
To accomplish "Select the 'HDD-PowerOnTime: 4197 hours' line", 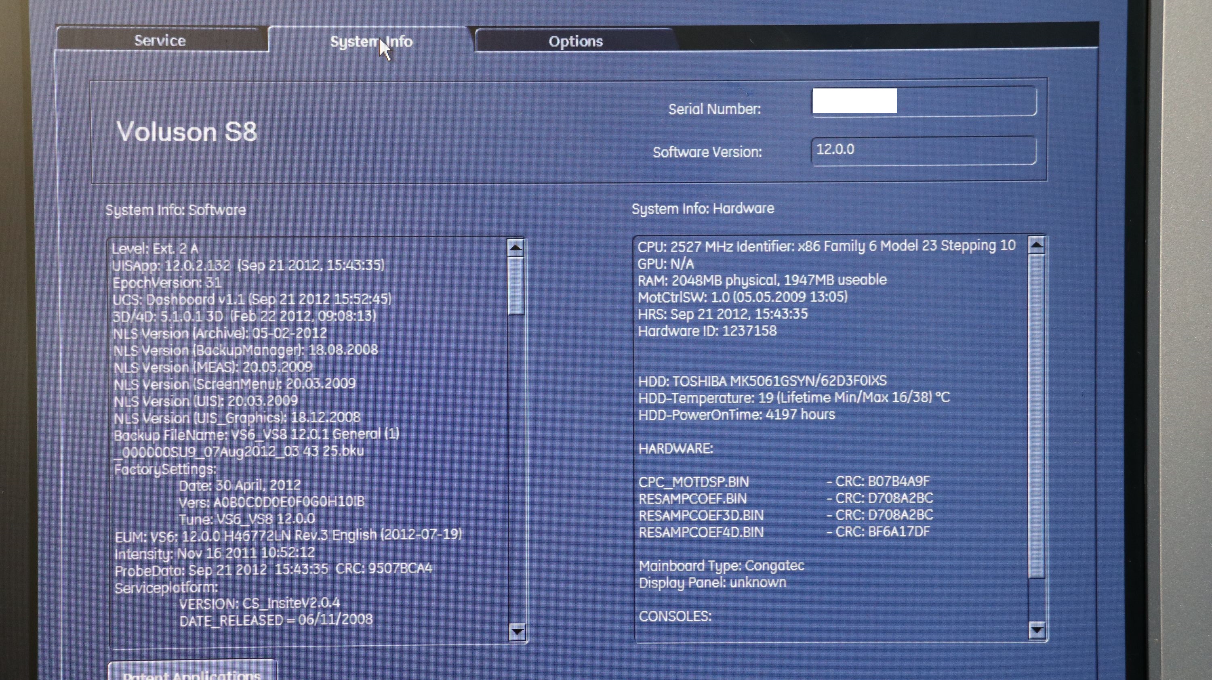I will click(737, 415).
